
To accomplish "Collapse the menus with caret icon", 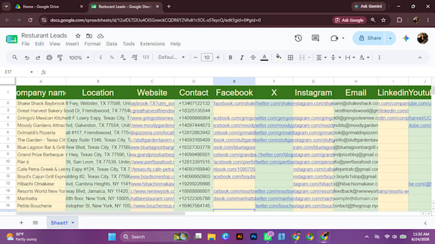I will pos(420,57).
